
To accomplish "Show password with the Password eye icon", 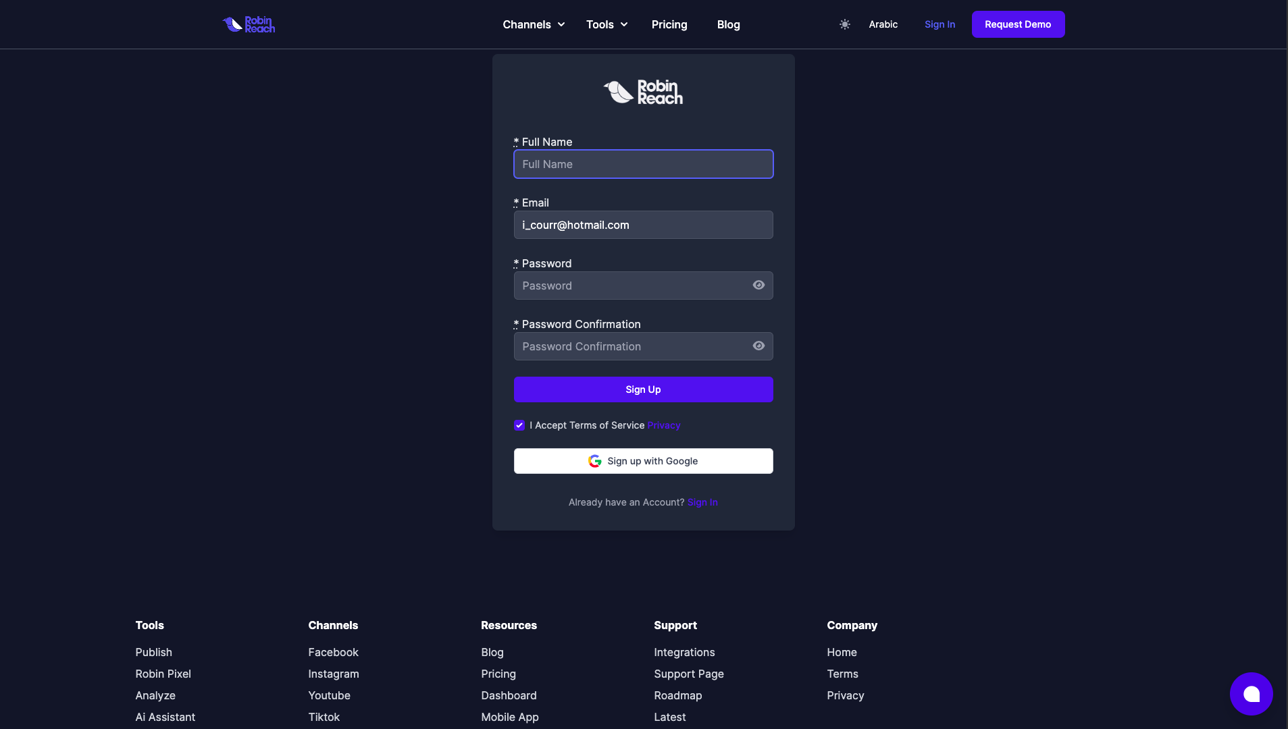I will pos(758,285).
